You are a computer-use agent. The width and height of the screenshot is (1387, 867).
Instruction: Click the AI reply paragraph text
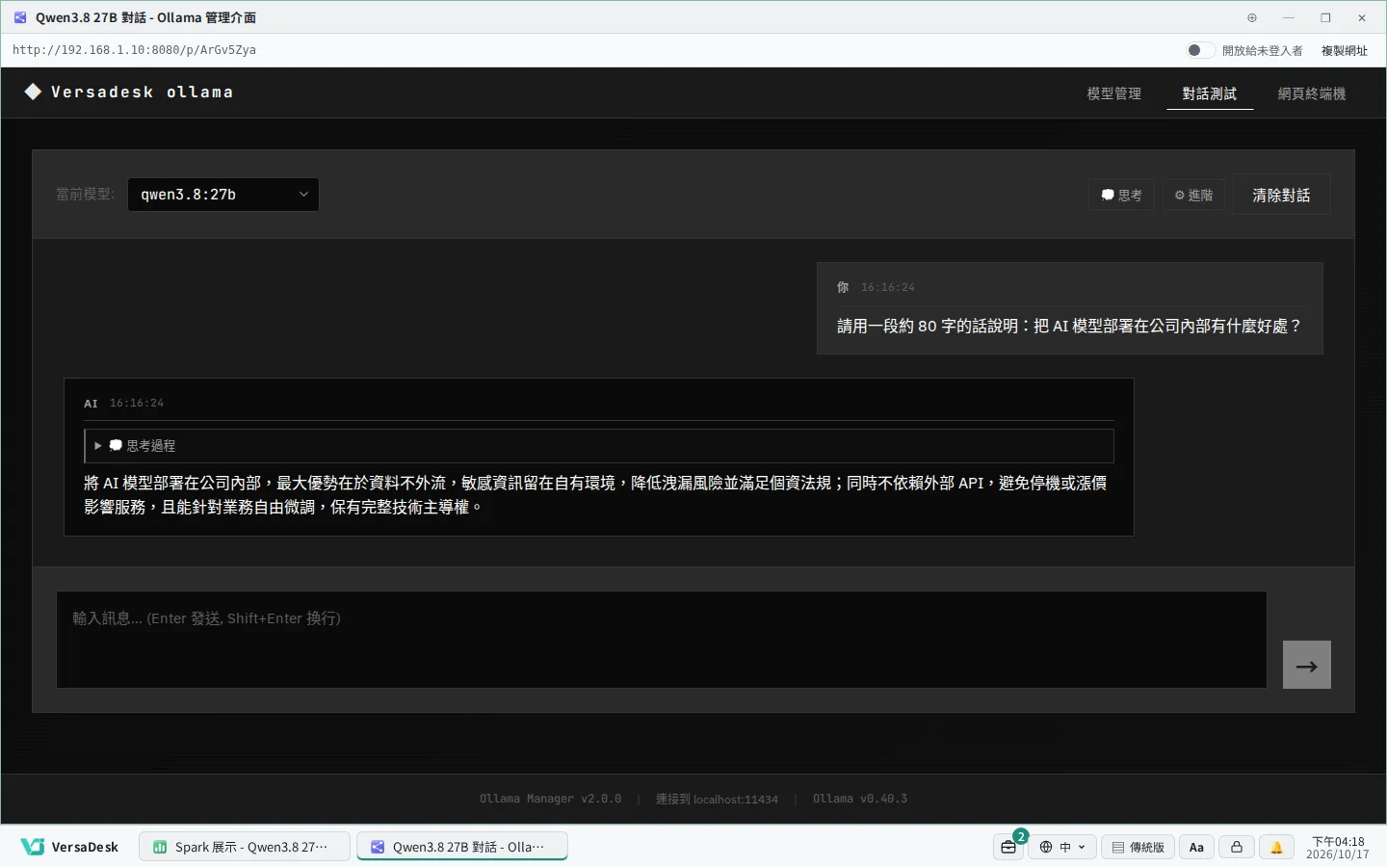click(x=595, y=494)
